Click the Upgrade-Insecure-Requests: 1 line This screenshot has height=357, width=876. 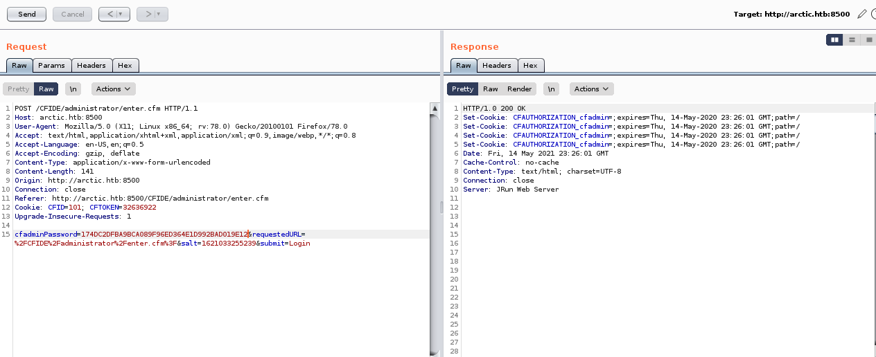tap(73, 217)
